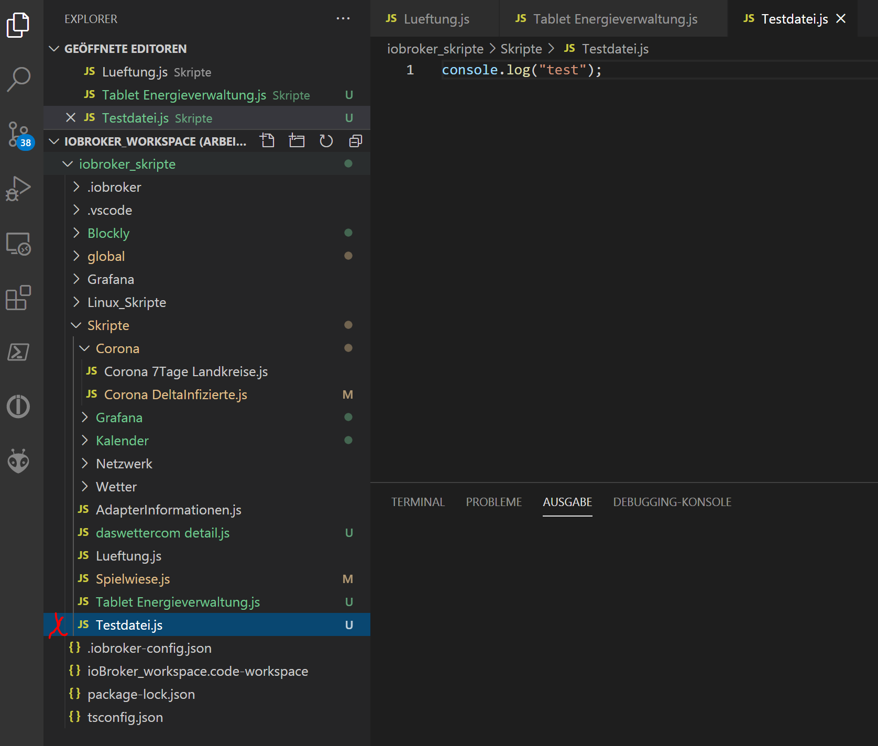Collapse the Corona subfolder
Image resolution: width=878 pixels, height=746 pixels.
pyautogui.click(x=85, y=348)
